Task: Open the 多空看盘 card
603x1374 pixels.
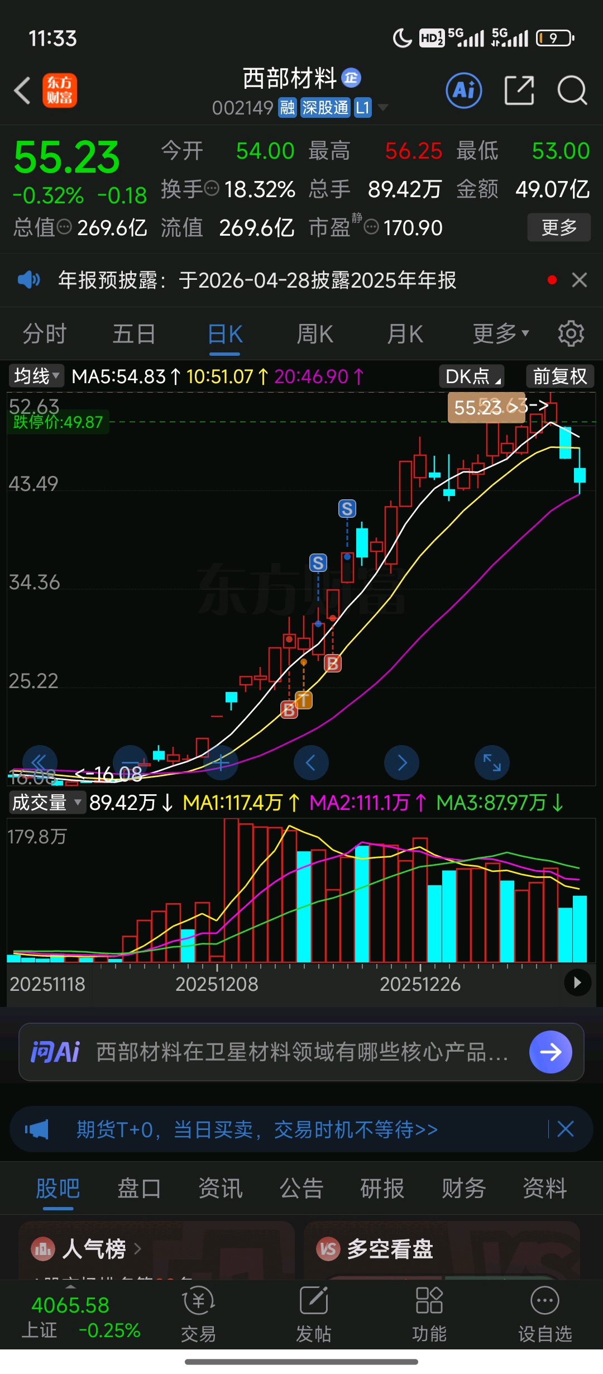Action: point(441,1250)
